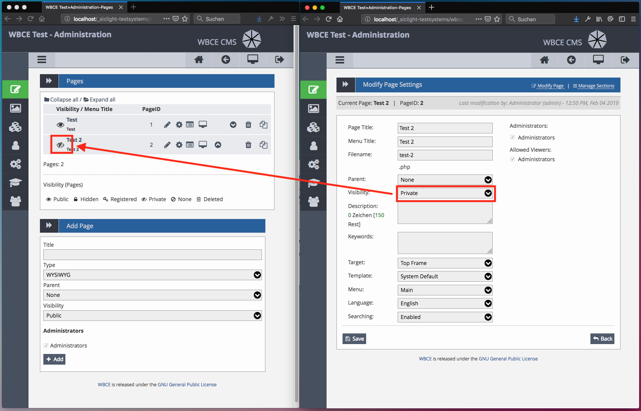Viewport: 641px width, 411px height.
Task: Edit content of the Test page
Action: pyautogui.click(x=167, y=124)
